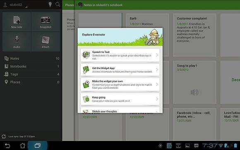Tap the Make the widget your own icon

86,84
